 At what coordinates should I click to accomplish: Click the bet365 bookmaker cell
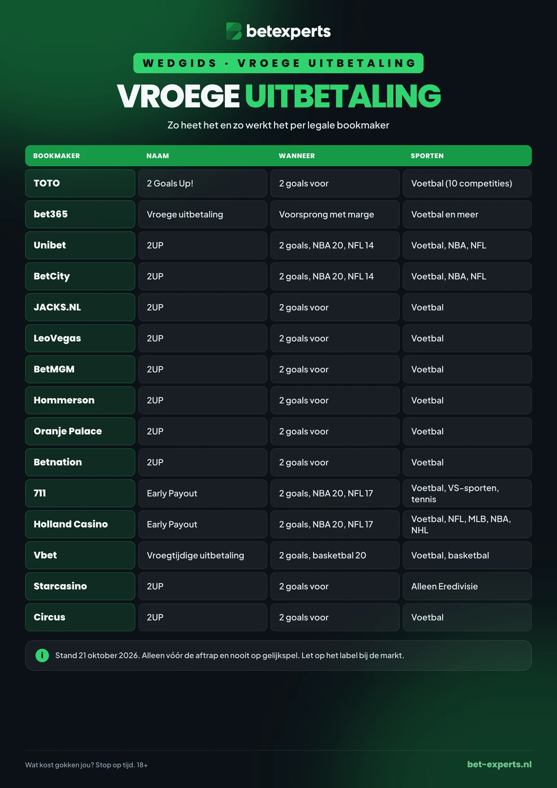[x=80, y=214]
